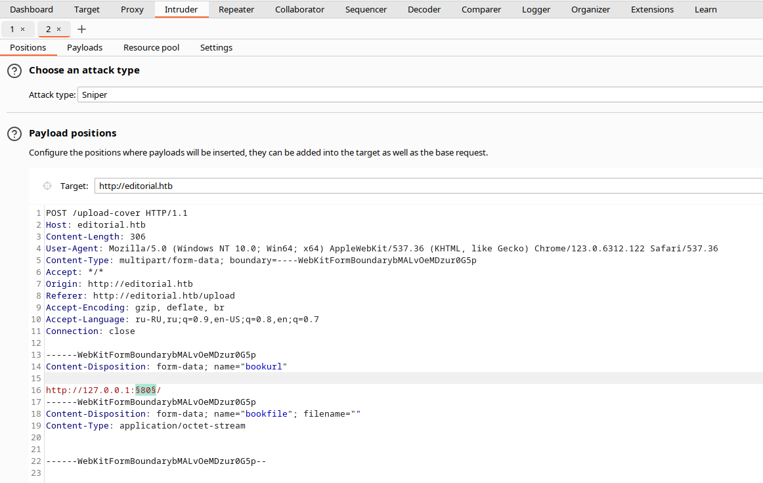Switch to the Payloads sub-tab

[x=85, y=48]
